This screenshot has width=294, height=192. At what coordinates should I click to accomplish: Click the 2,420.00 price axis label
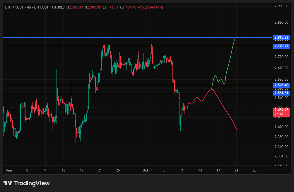click(x=281, y=127)
